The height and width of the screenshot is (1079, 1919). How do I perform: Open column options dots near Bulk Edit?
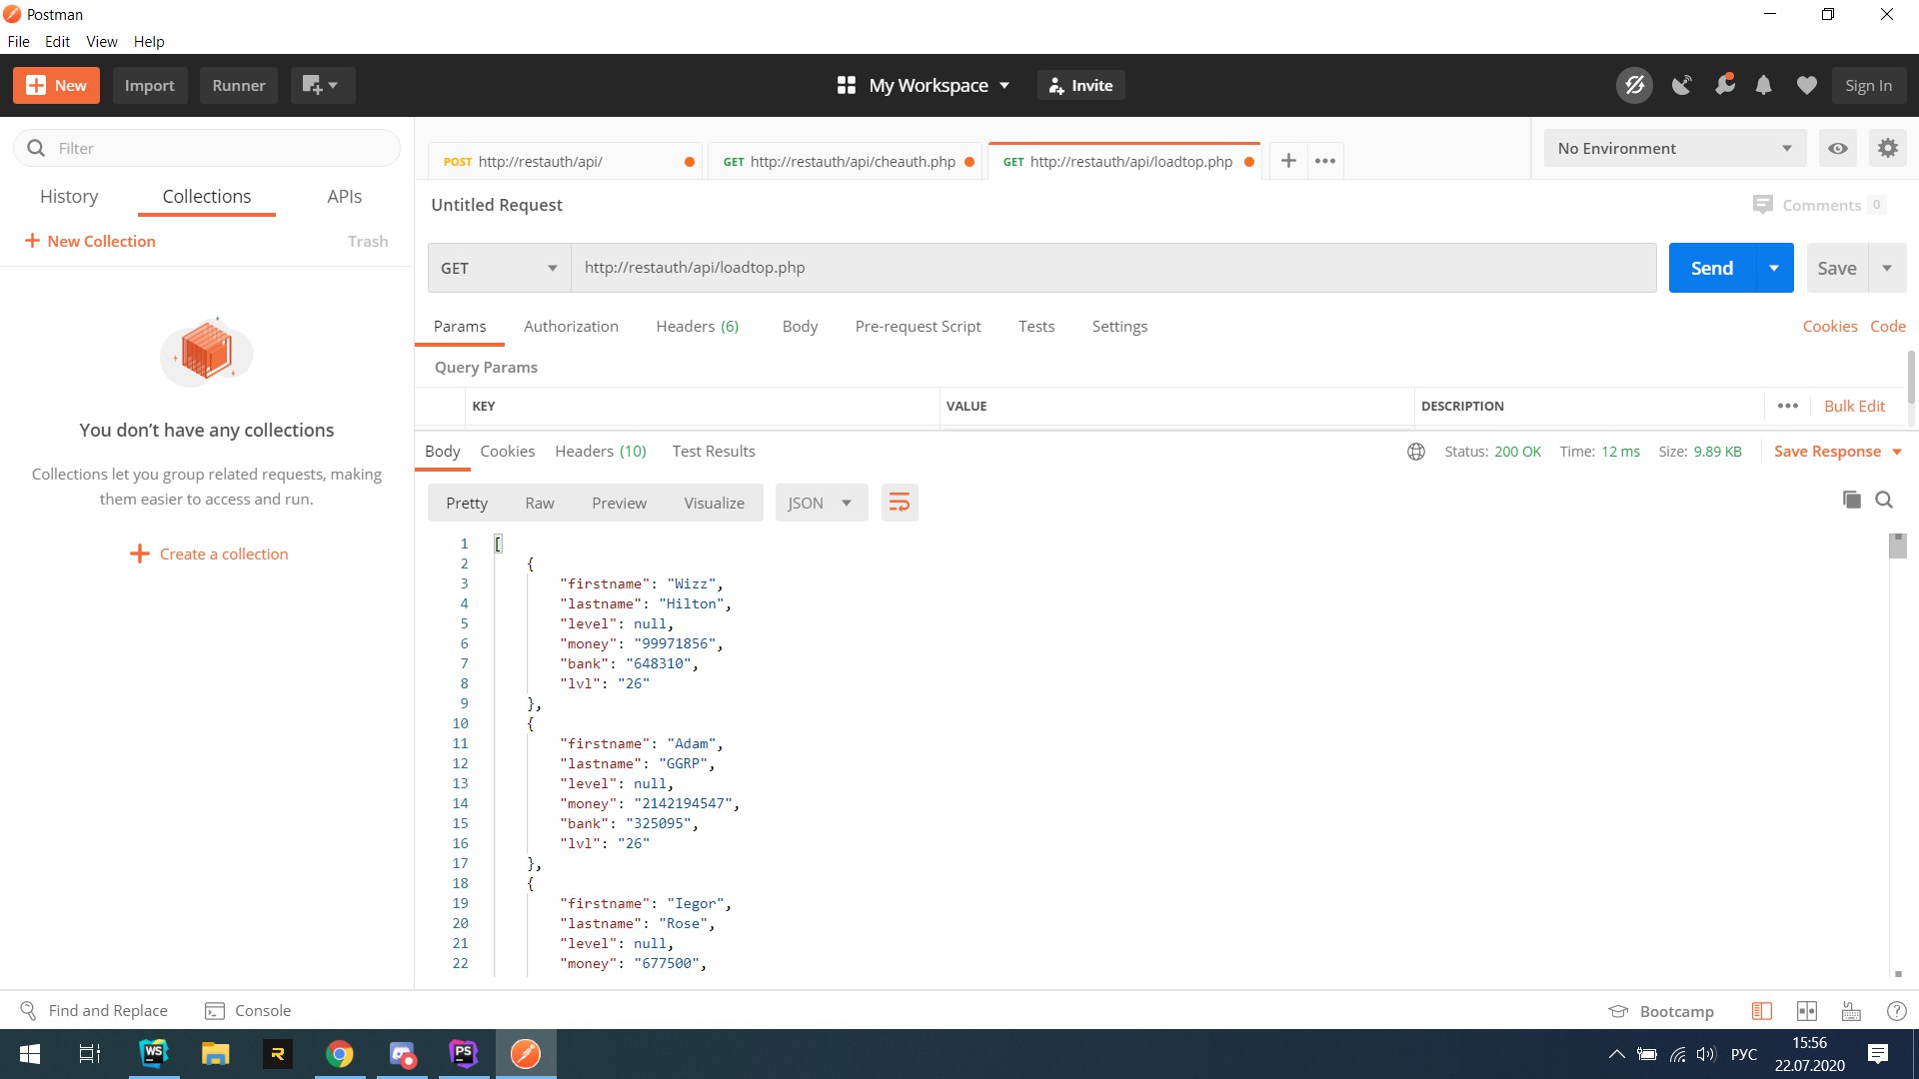1788,406
